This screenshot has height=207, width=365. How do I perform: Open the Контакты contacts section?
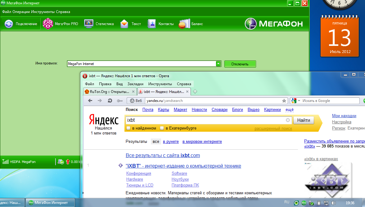pos(160,24)
